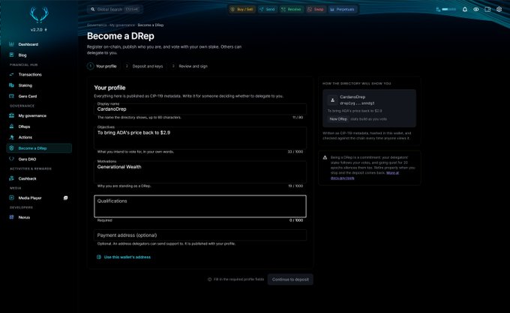
Task: Open the notifications bell
Action: pos(465,10)
